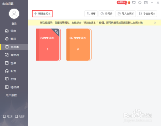161x126 pixels.
Task: Click the 默认 ribbon on 我的生词本
Action: click(x=56, y=32)
